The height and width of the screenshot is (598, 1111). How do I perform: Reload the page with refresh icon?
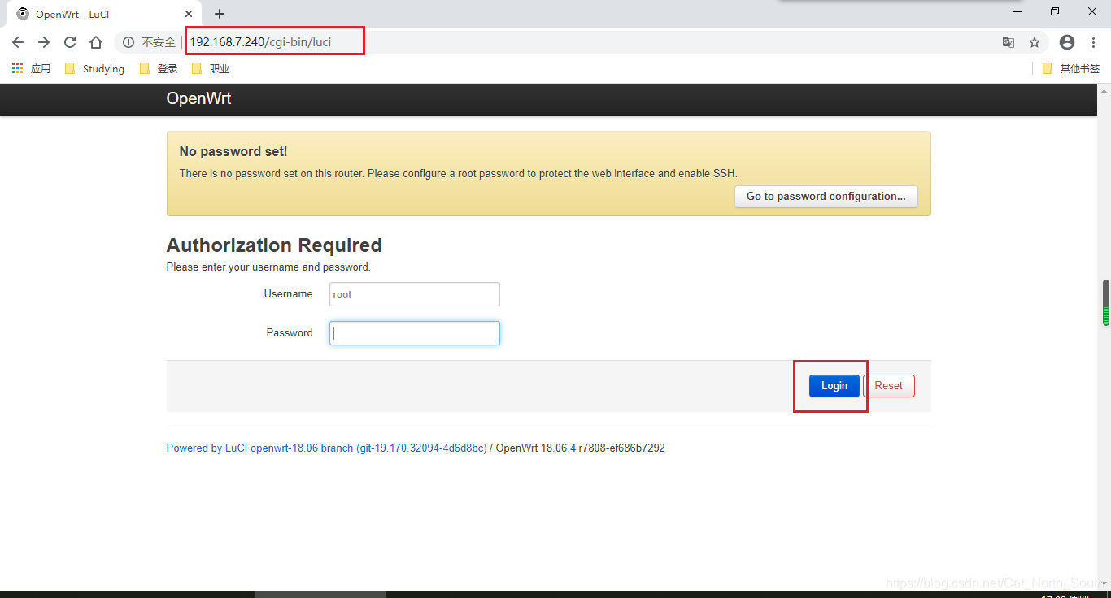[x=70, y=42]
